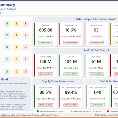Screen dimensions: 118x118
Task: Click the green down triangle in Order Fill Rate card
Action: tap(48, 99)
